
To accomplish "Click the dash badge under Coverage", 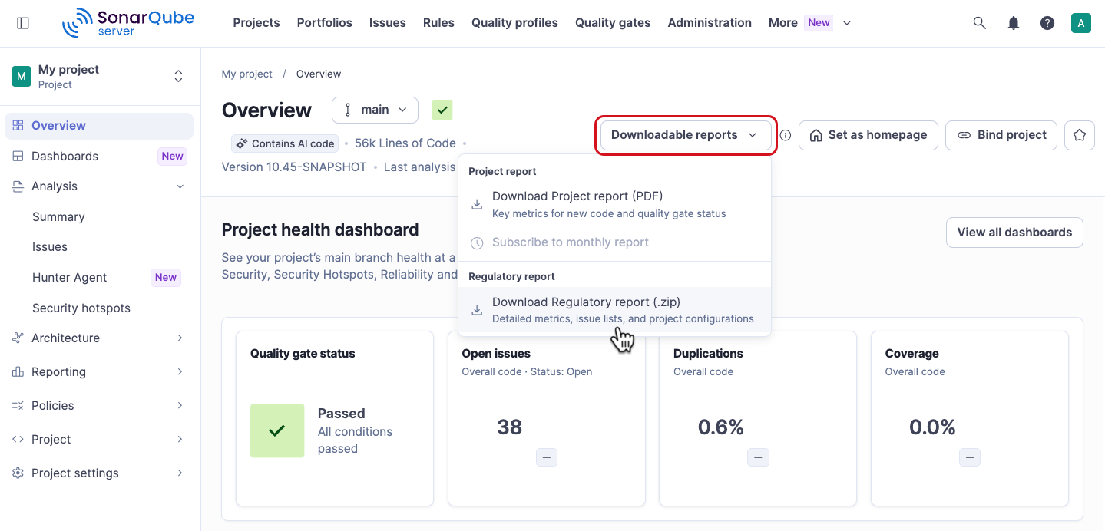I will (970, 457).
